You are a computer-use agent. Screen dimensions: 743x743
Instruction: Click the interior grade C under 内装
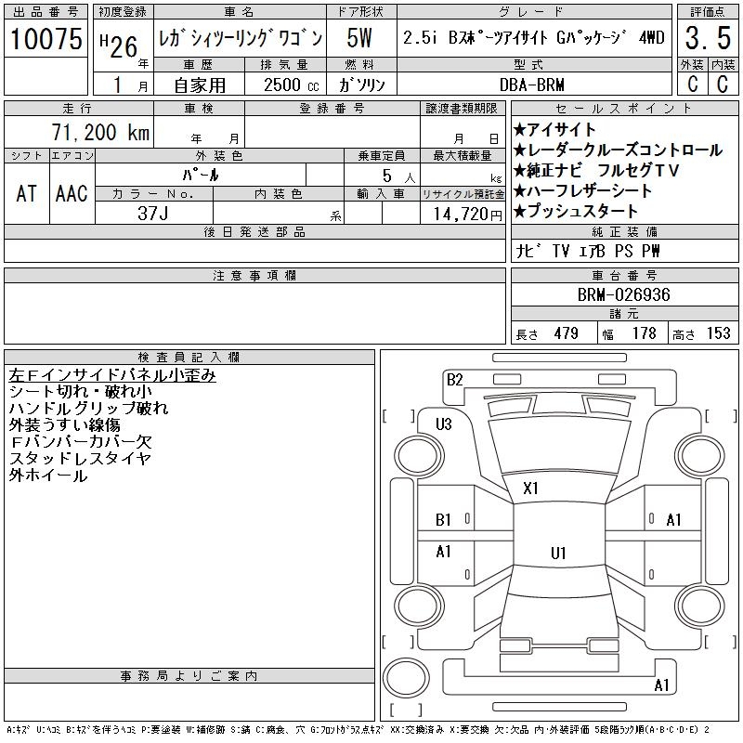click(x=723, y=84)
